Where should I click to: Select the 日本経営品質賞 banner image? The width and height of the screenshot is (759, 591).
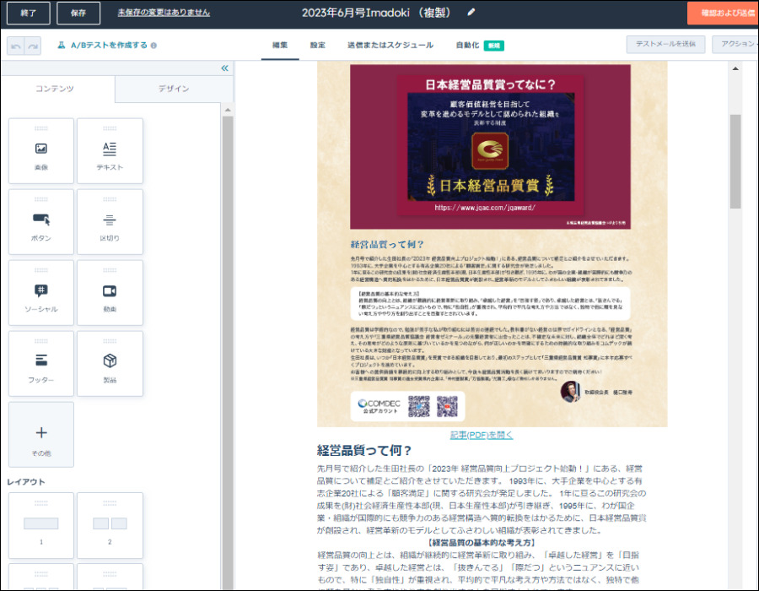pos(490,147)
